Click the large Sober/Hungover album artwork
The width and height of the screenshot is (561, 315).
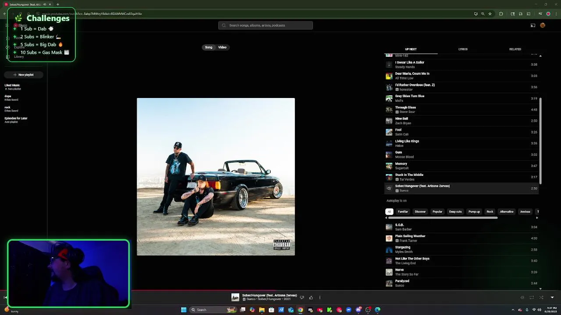(216, 177)
